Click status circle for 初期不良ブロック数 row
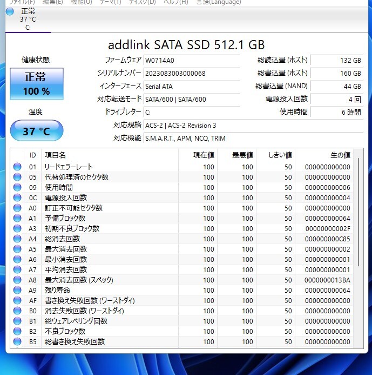The height and width of the screenshot is (375, 372). tap(17, 228)
